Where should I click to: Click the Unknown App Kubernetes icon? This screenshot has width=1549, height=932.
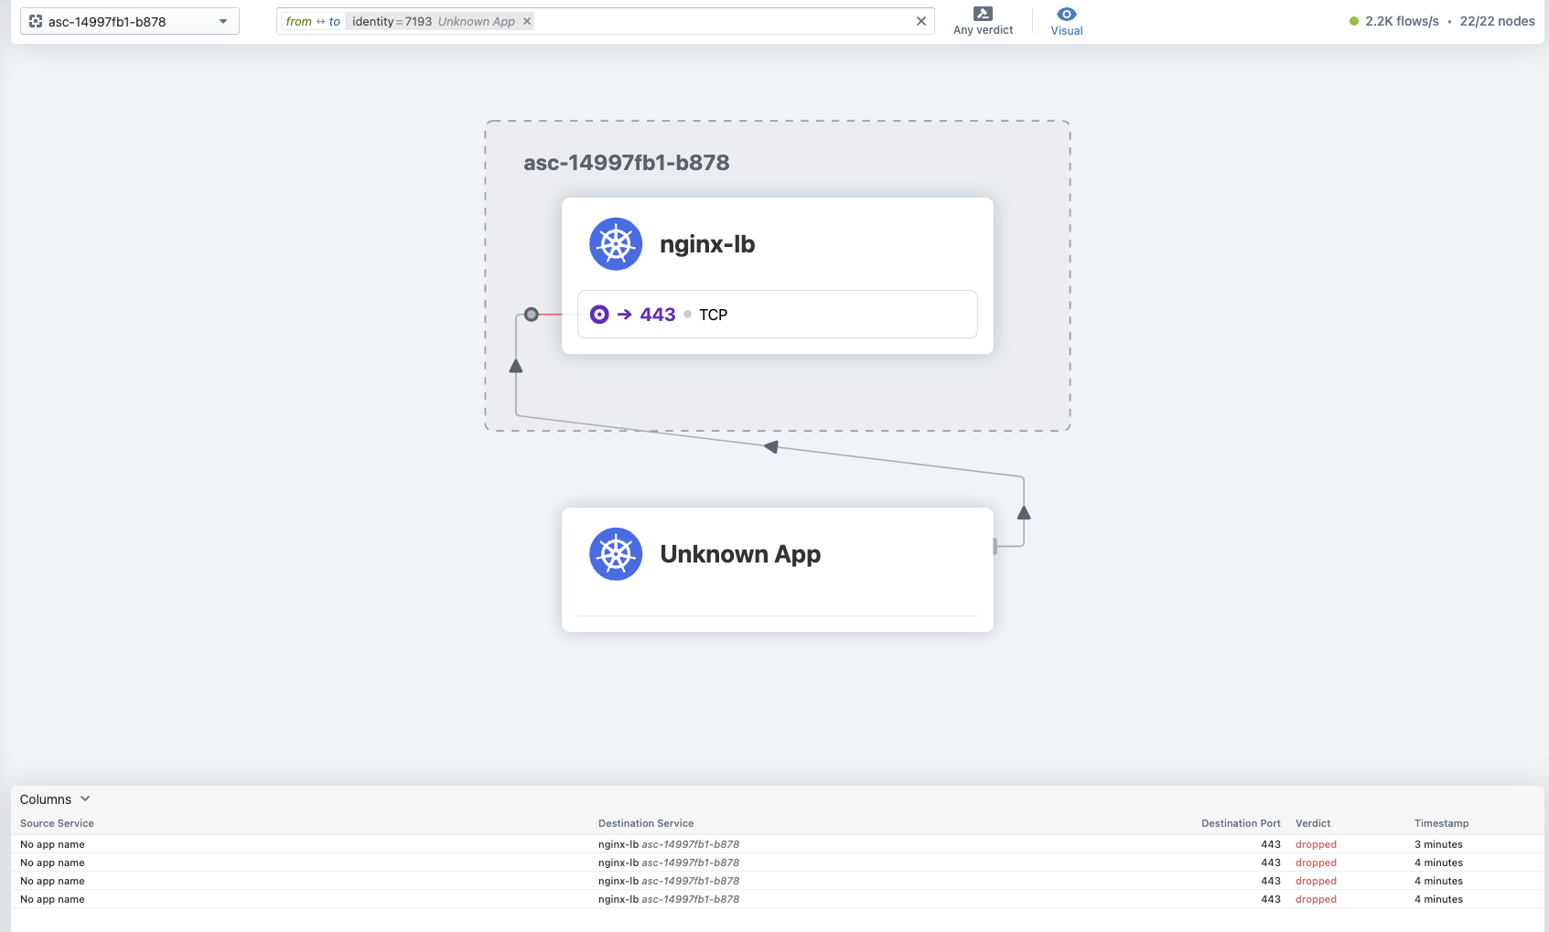click(x=616, y=554)
